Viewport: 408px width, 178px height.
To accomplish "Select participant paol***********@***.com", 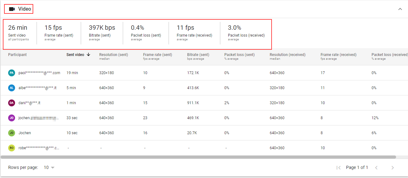I will (x=39, y=73).
